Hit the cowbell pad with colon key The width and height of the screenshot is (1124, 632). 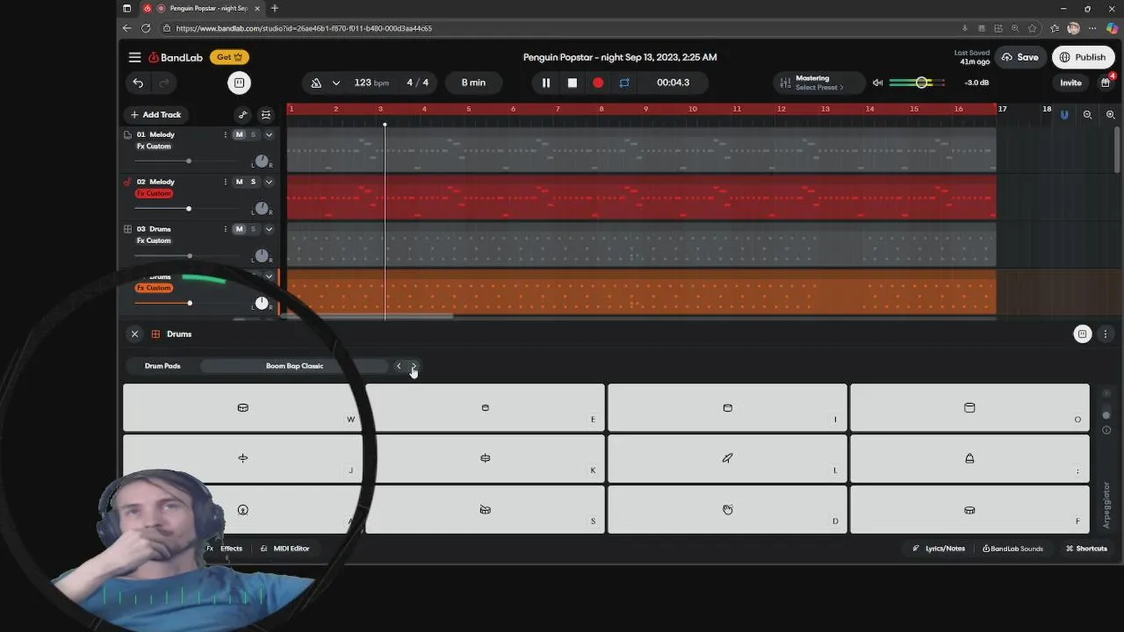click(x=969, y=458)
